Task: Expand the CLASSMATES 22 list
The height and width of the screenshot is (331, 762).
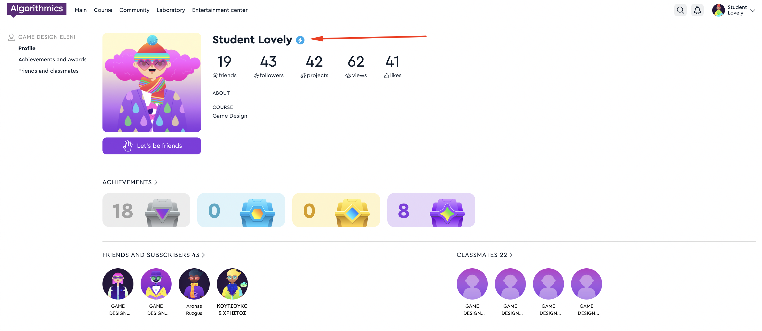Action: point(511,255)
